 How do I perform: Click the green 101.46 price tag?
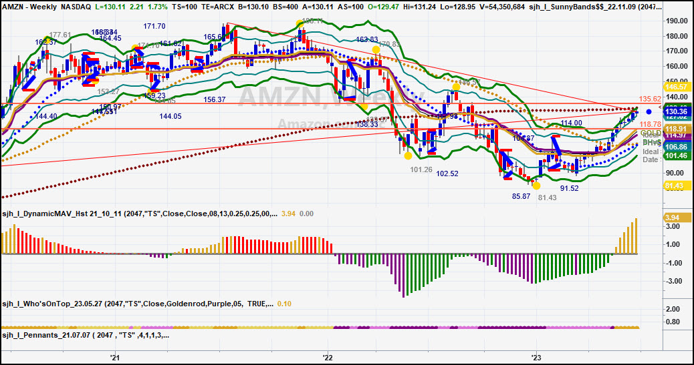[x=678, y=155]
